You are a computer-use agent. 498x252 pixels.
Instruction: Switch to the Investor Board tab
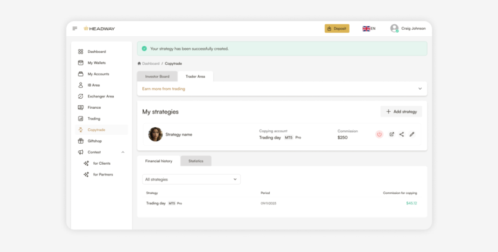coord(157,77)
